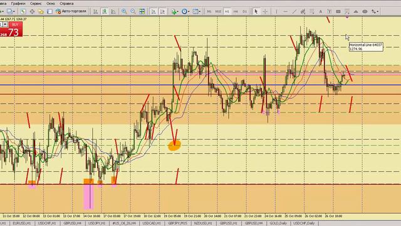Image resolution: width=401 pixels, height=226 pixels.
Task: Switch chart to bar chart mode
Action: [x=96, y=11]
